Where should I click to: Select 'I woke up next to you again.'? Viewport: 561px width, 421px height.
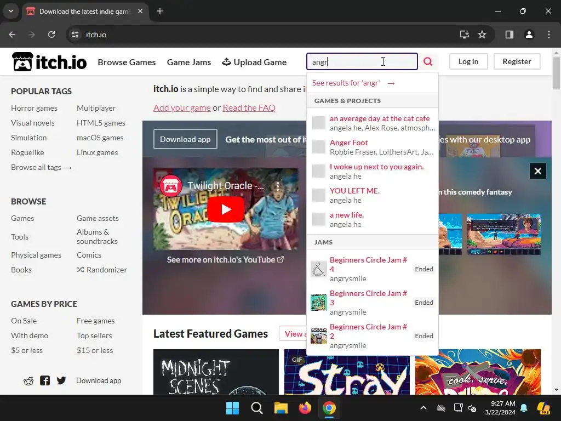[373, 171]
